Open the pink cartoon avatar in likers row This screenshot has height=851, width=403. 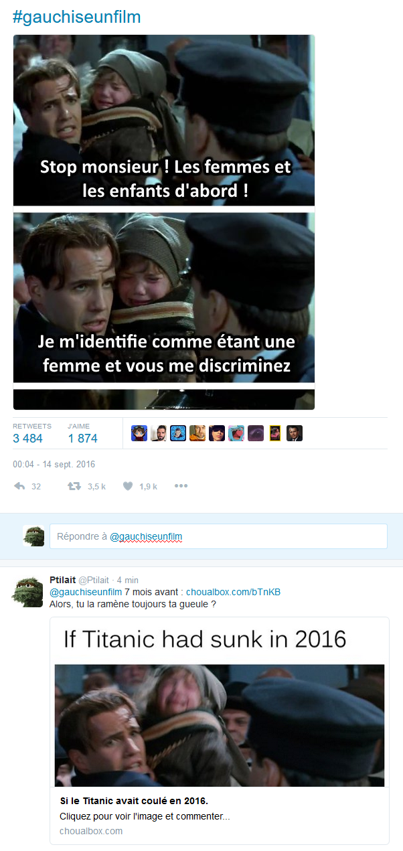pos(236,433)
